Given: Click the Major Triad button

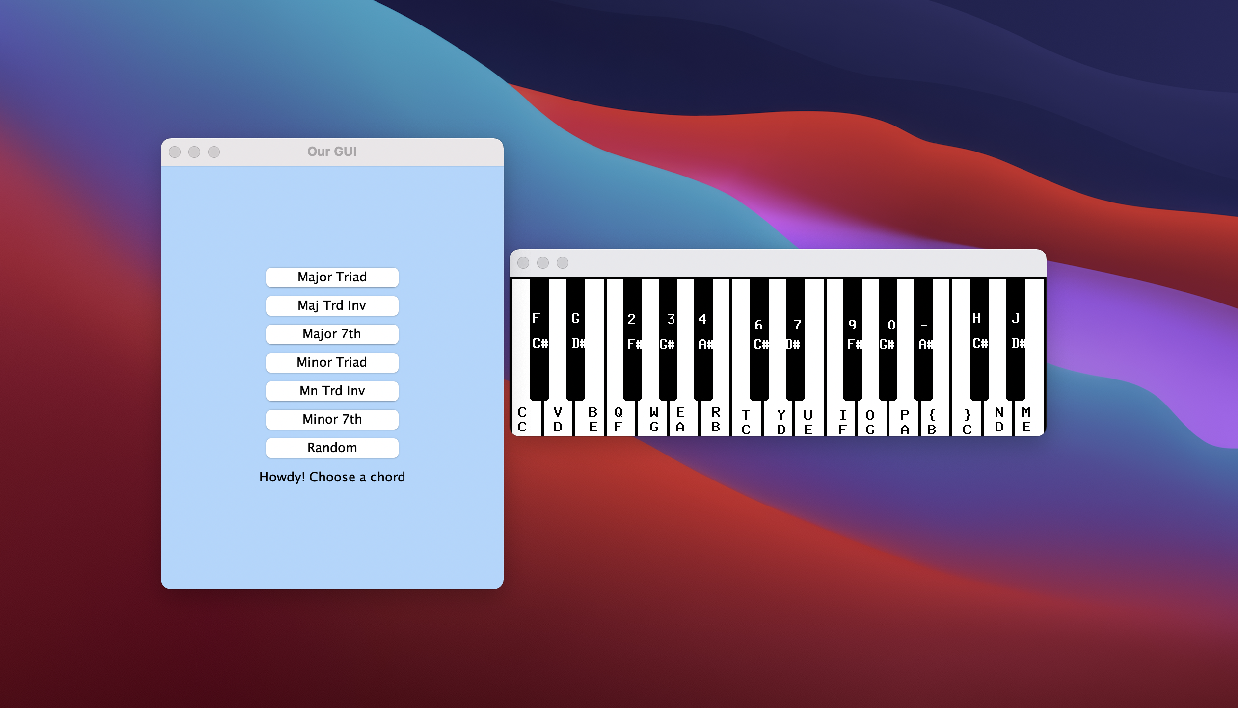Looking at the screenshot, I should click(x=332, y=277).
